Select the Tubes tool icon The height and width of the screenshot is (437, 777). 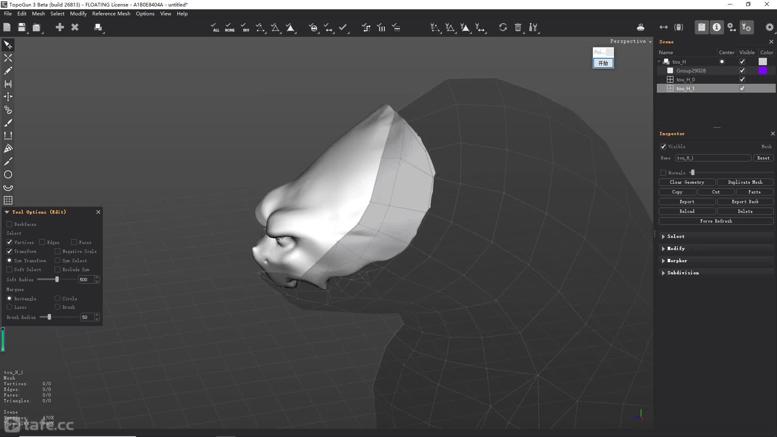point(8,110)
